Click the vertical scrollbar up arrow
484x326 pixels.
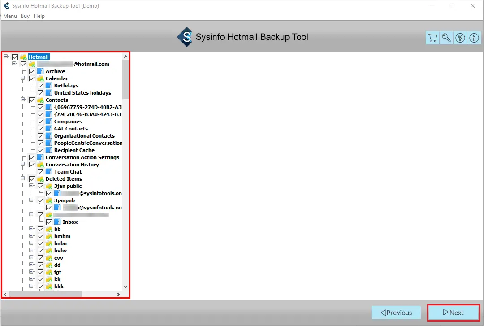pos(125,57)
